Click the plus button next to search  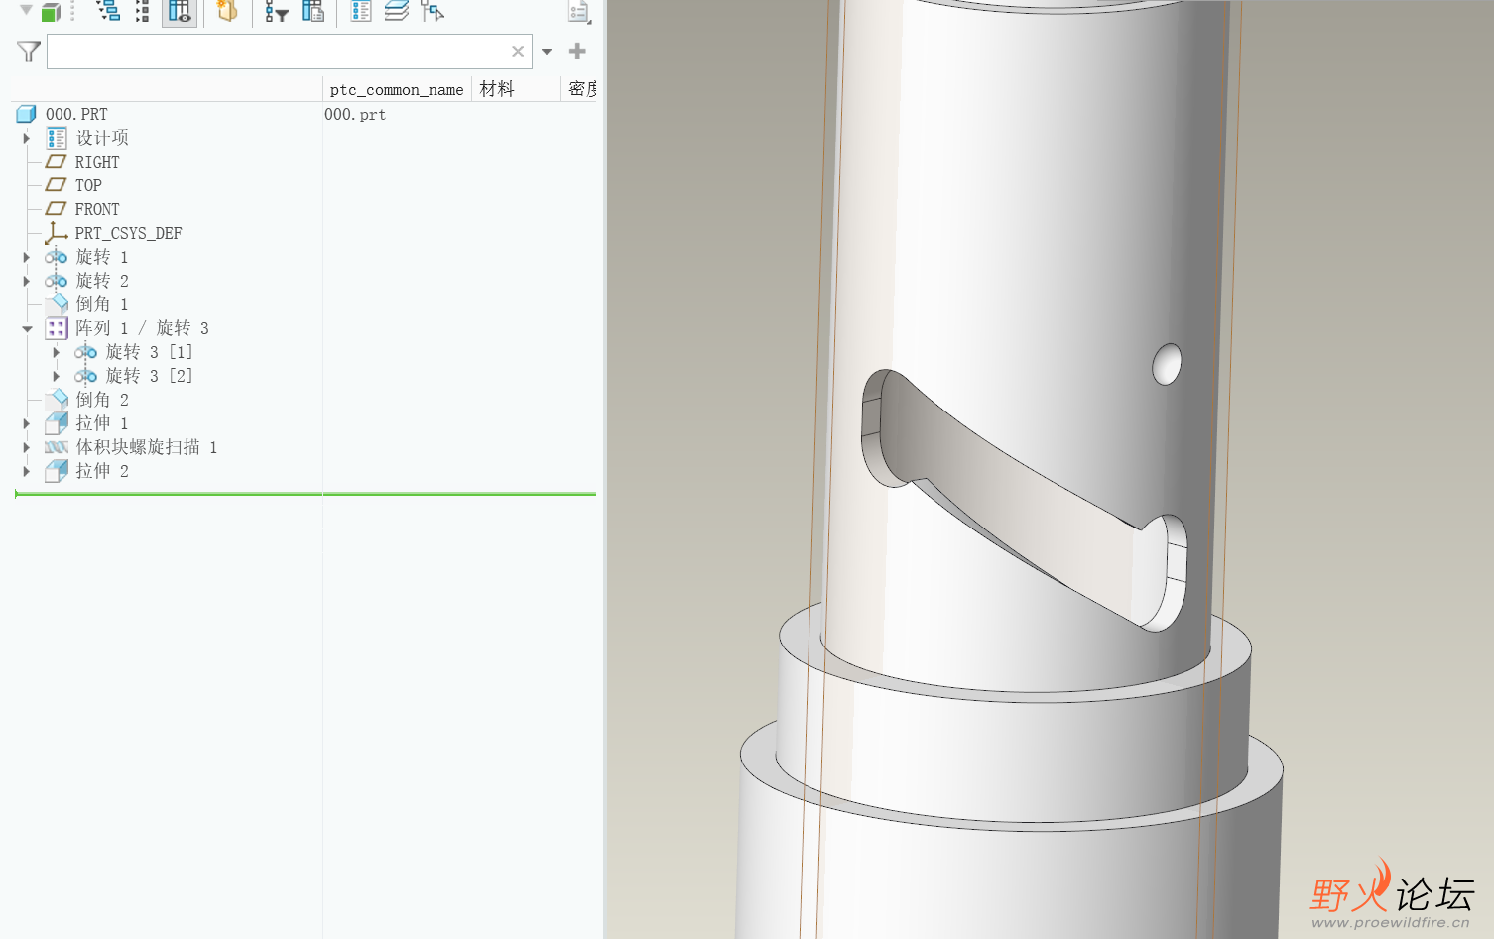pyautogui.click(x=577, y=51)
